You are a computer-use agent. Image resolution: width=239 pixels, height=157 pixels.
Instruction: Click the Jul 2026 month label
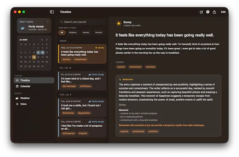23,40
